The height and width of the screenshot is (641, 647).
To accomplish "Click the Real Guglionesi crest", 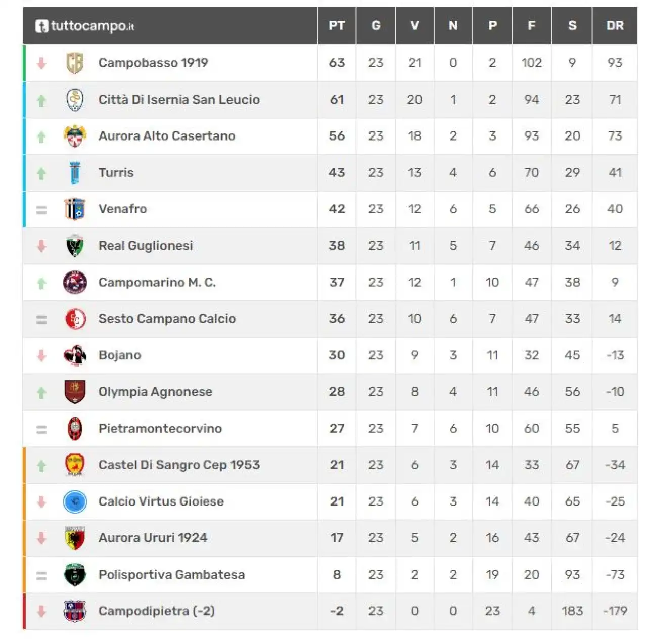I will pos(75,246).
